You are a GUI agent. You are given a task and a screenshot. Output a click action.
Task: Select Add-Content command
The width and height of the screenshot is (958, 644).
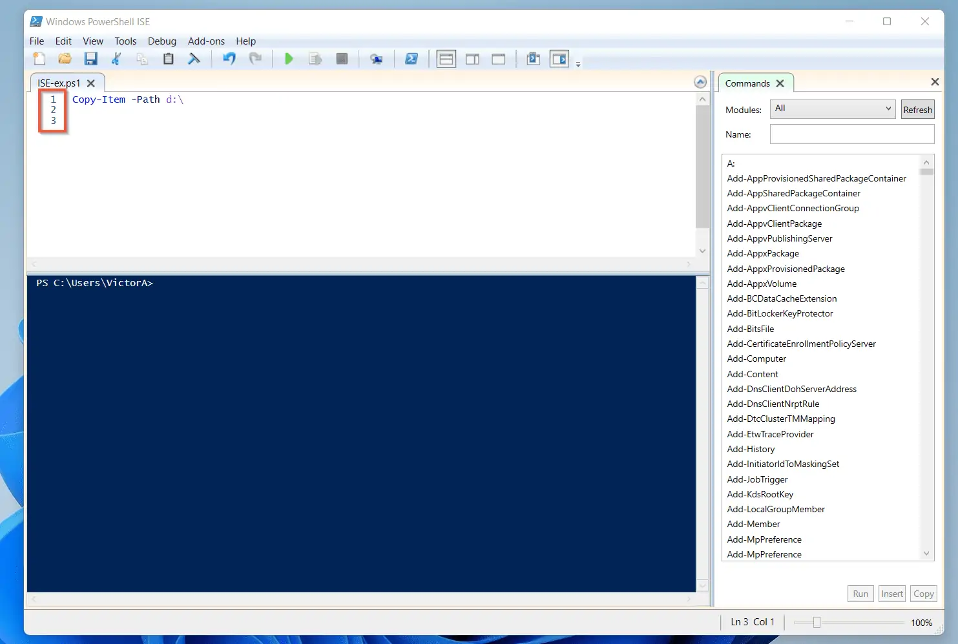[753, 374]
